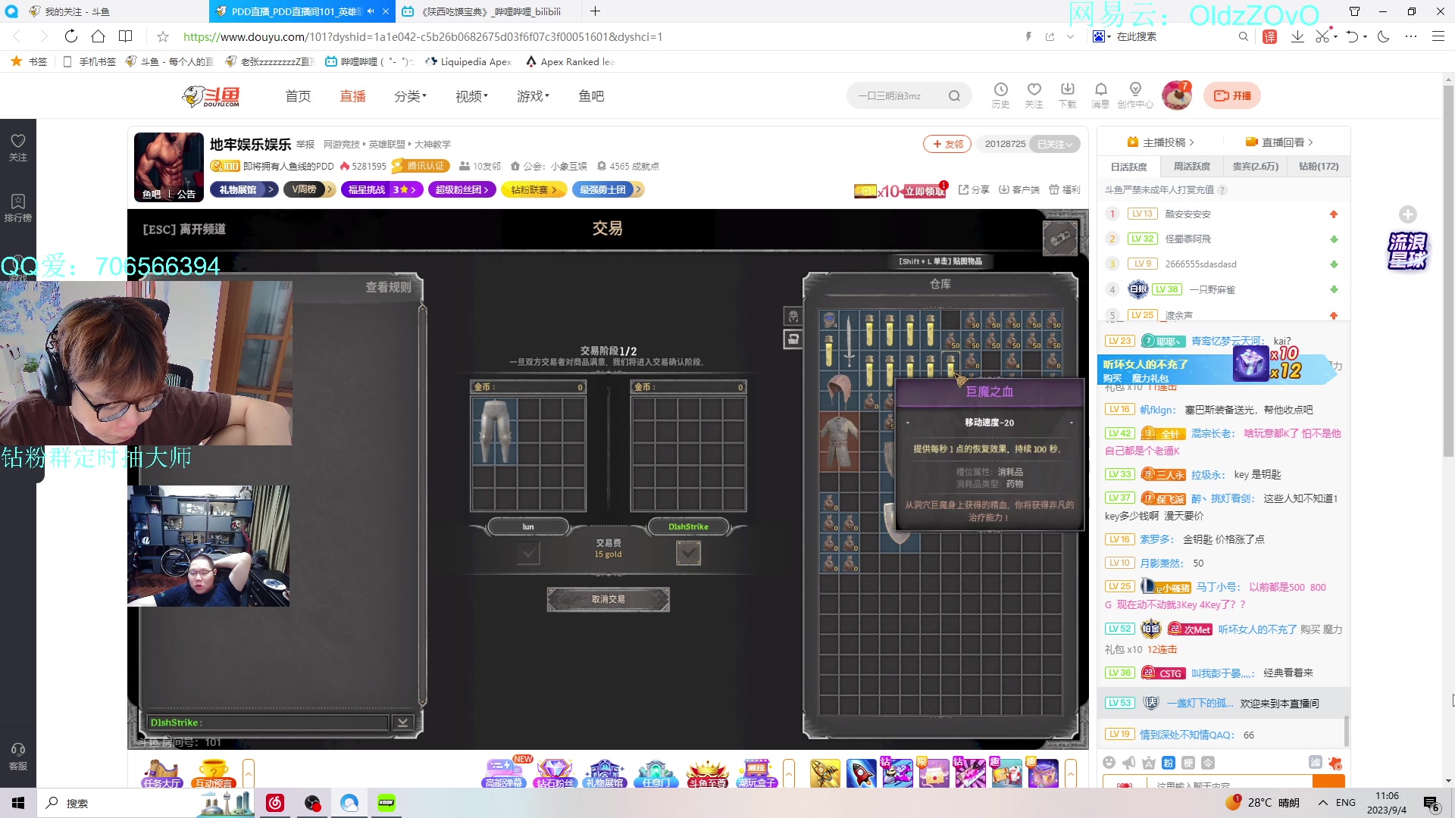1455x818 pixels.
Task: Open 客服 customer service in left sidebar
Action: pyautogui.click(x=18, y=756)
